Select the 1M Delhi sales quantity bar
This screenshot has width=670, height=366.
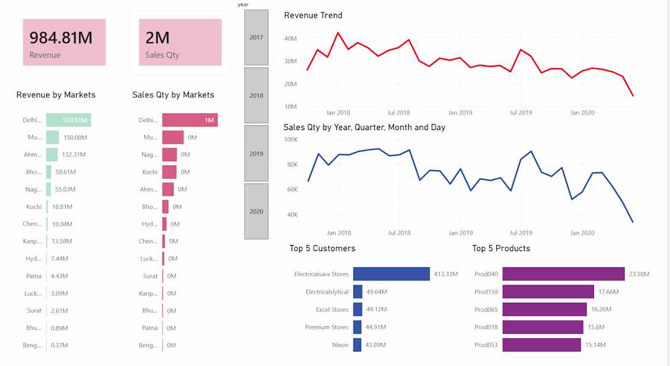coord(189,120)
